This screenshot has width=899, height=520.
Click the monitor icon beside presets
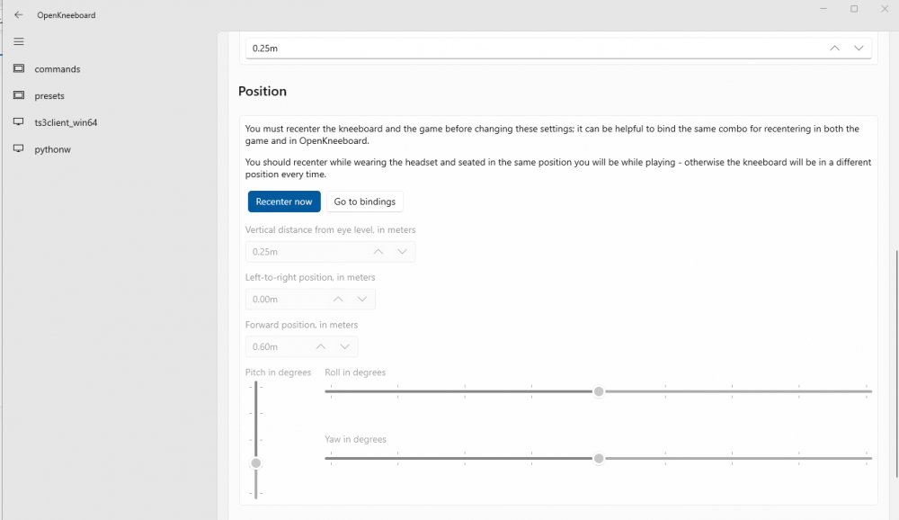(x=18, y=95)
